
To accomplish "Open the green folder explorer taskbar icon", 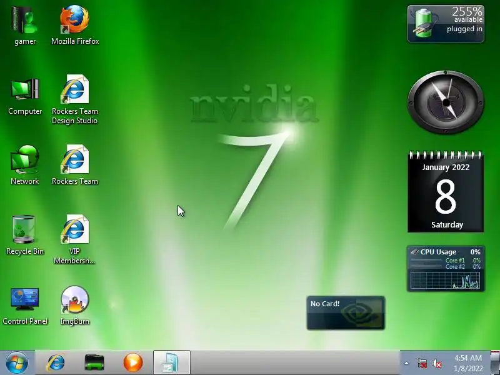I will tap(94, 362).
